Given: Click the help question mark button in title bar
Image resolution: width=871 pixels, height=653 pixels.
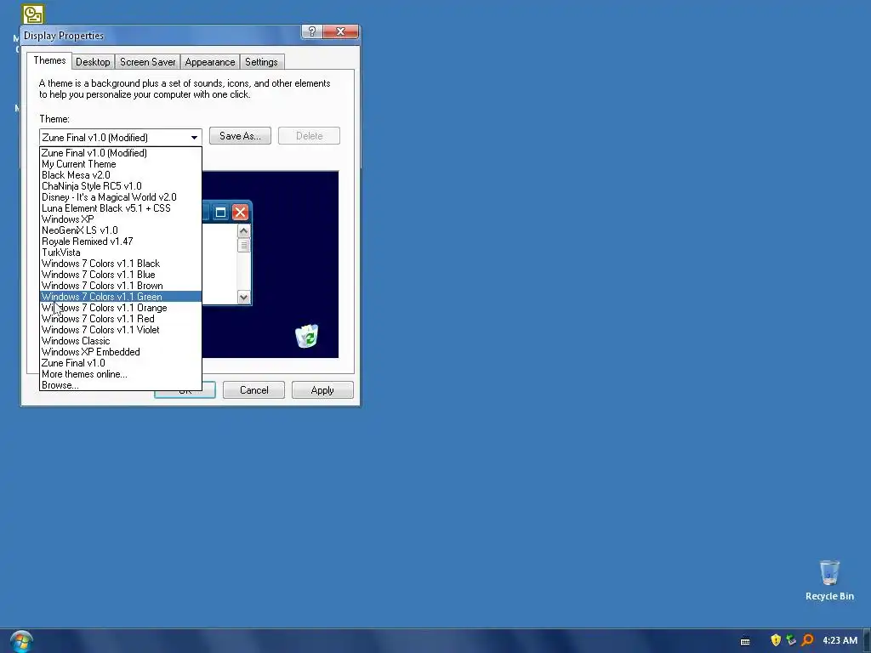Looking at the screenshot, I should pos(312,31).
